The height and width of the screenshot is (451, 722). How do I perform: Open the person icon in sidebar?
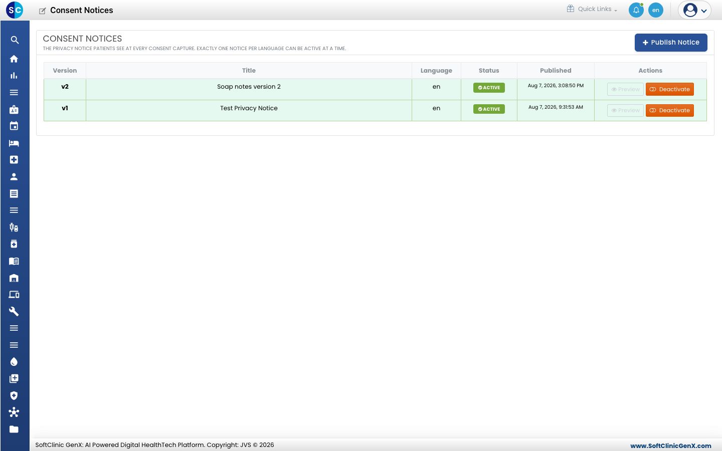(14, 176)
